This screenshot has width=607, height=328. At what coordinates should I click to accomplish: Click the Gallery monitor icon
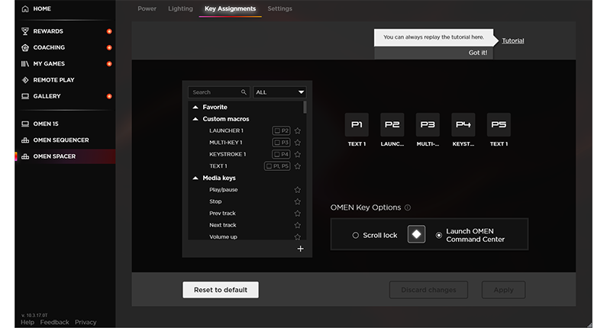(x=25, y=96)
